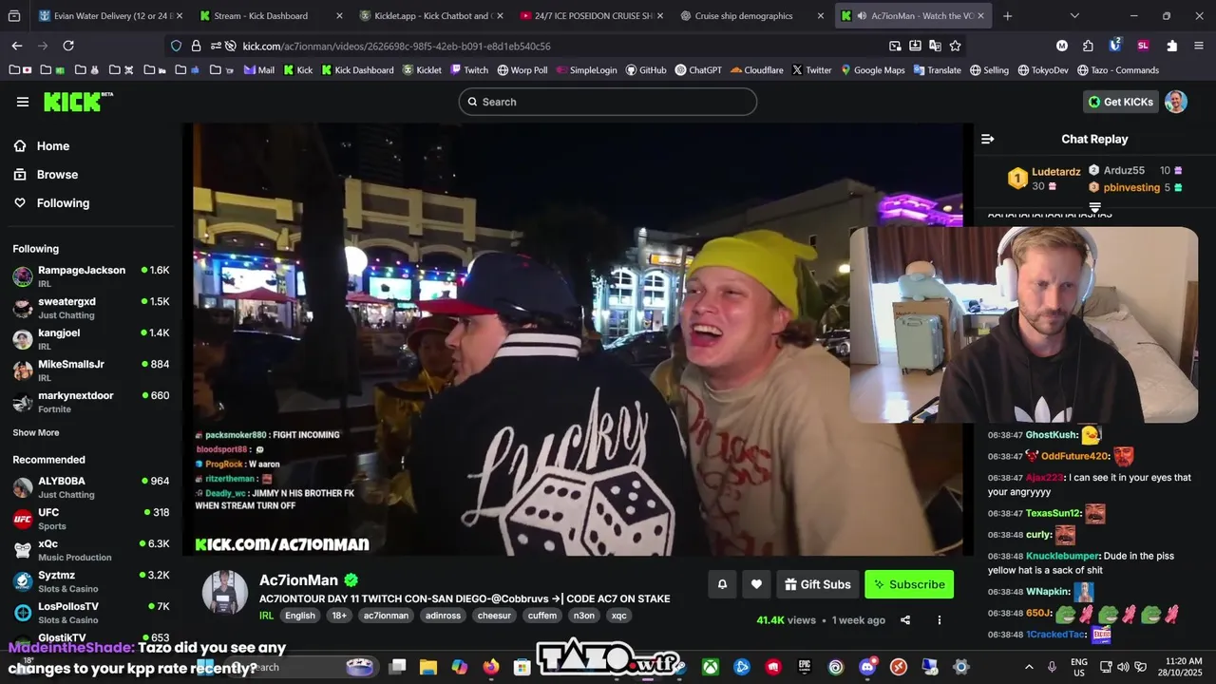Screen dimensions: 1216x684
Task: Open the Twitch bookmark
Action: tap(469, 70)
